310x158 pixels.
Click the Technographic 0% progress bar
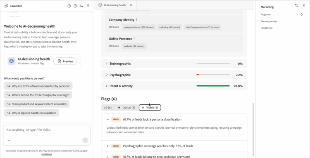tap(213, 64)
